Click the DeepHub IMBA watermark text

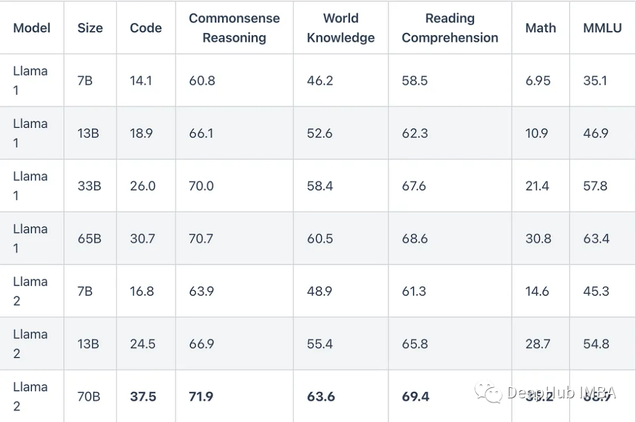point(561,393)
